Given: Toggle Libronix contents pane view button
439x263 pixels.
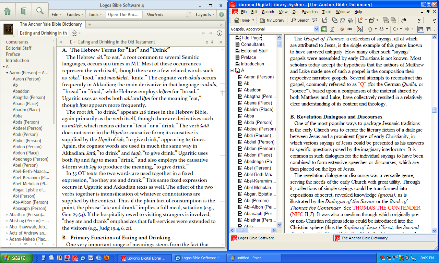Looking at the screenshot, I should [x=420, y=29].
